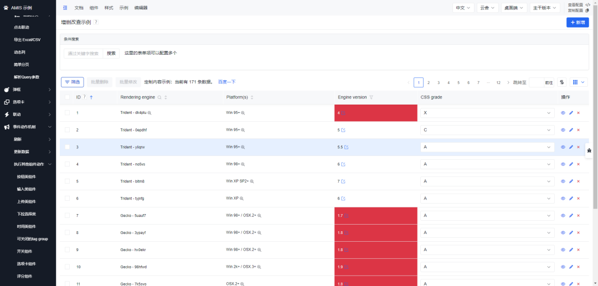Open the 编辑器 top menu item
The image size is (598, 286).
pyautogui.click(x=141, y=8)
